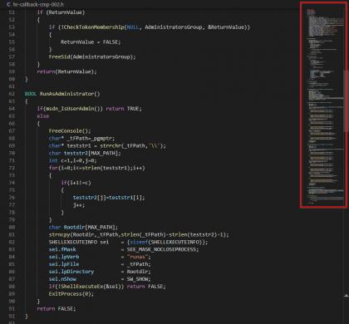Click the CheckTokenMembership call on line 53

(94, 27)
